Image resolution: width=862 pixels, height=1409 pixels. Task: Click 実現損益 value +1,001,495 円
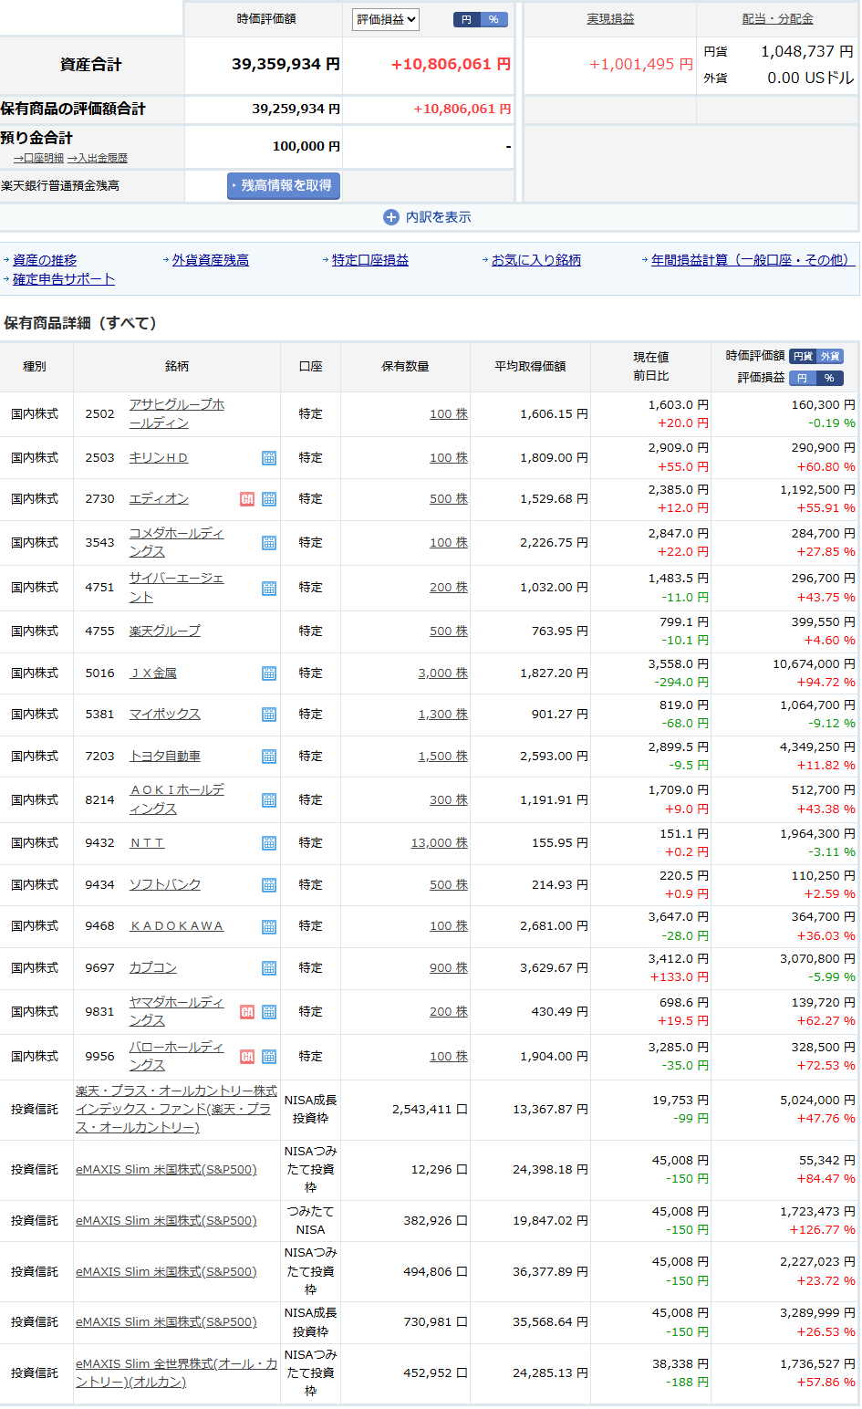641,65
